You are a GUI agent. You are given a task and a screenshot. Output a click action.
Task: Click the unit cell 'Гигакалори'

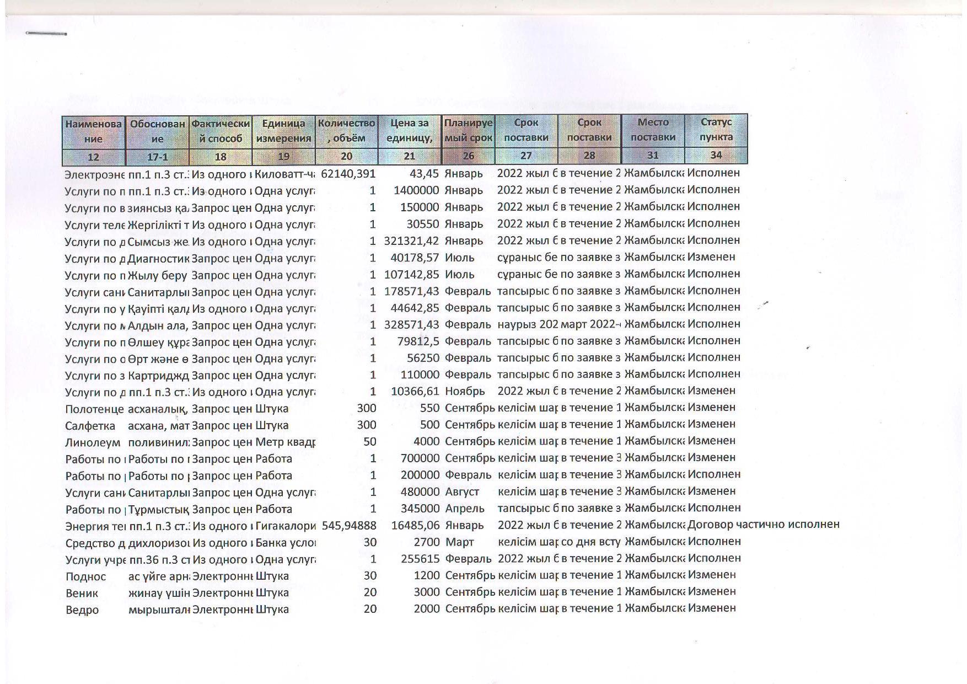(286, 526)
